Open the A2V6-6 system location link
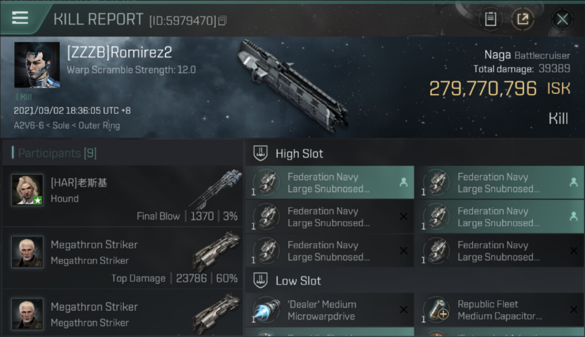The image size is (585, 337). point(28,125)
